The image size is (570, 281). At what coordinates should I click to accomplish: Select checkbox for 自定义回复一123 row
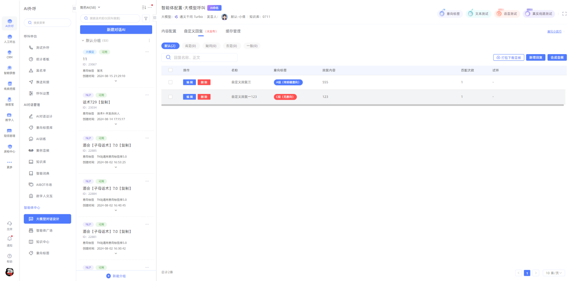click(170, 97)
